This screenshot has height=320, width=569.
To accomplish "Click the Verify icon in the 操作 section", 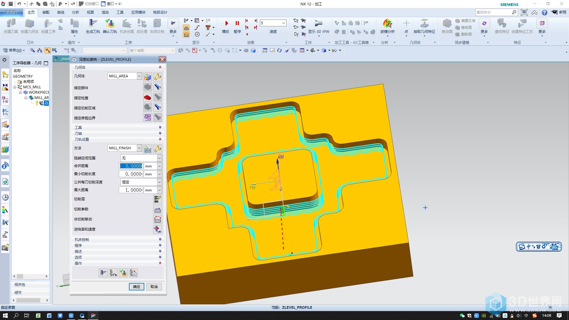I will pos(123,273).
